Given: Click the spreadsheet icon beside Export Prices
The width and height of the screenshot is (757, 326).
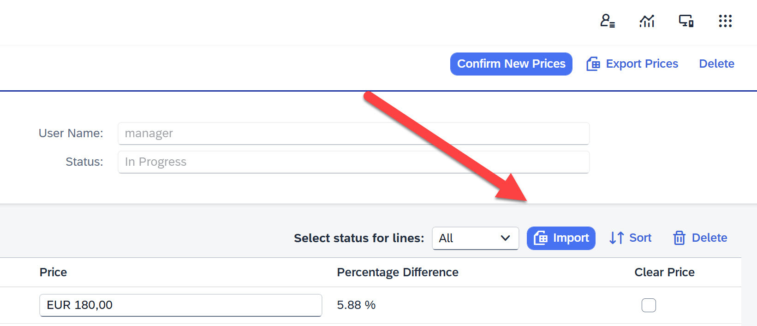Looking at the screenshot, I should [x=593, y=64].
